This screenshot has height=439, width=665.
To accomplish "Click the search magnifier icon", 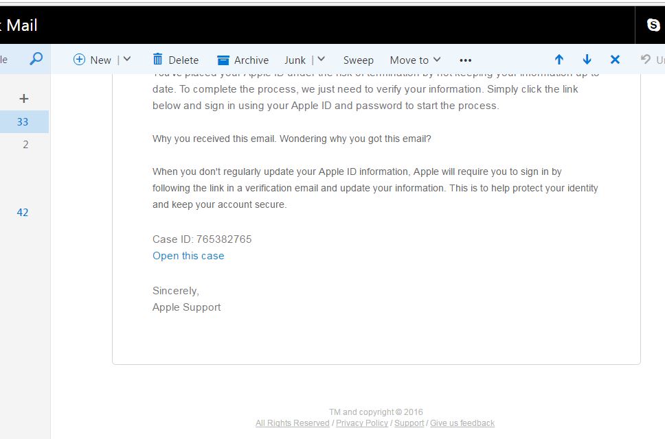I will pos(36,58).
